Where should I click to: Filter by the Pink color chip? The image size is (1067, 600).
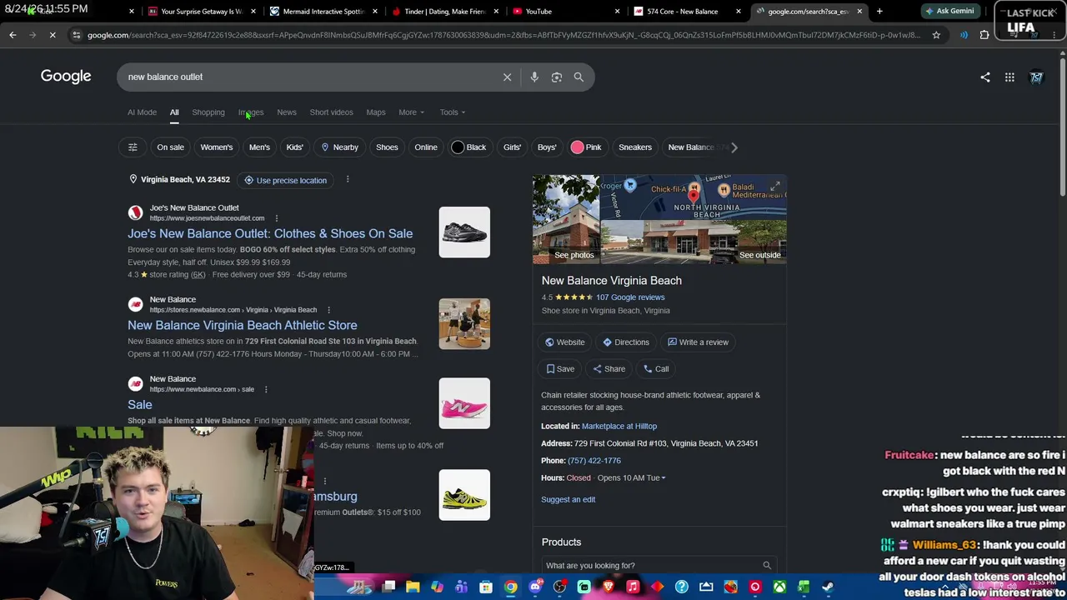click(586, 147)
